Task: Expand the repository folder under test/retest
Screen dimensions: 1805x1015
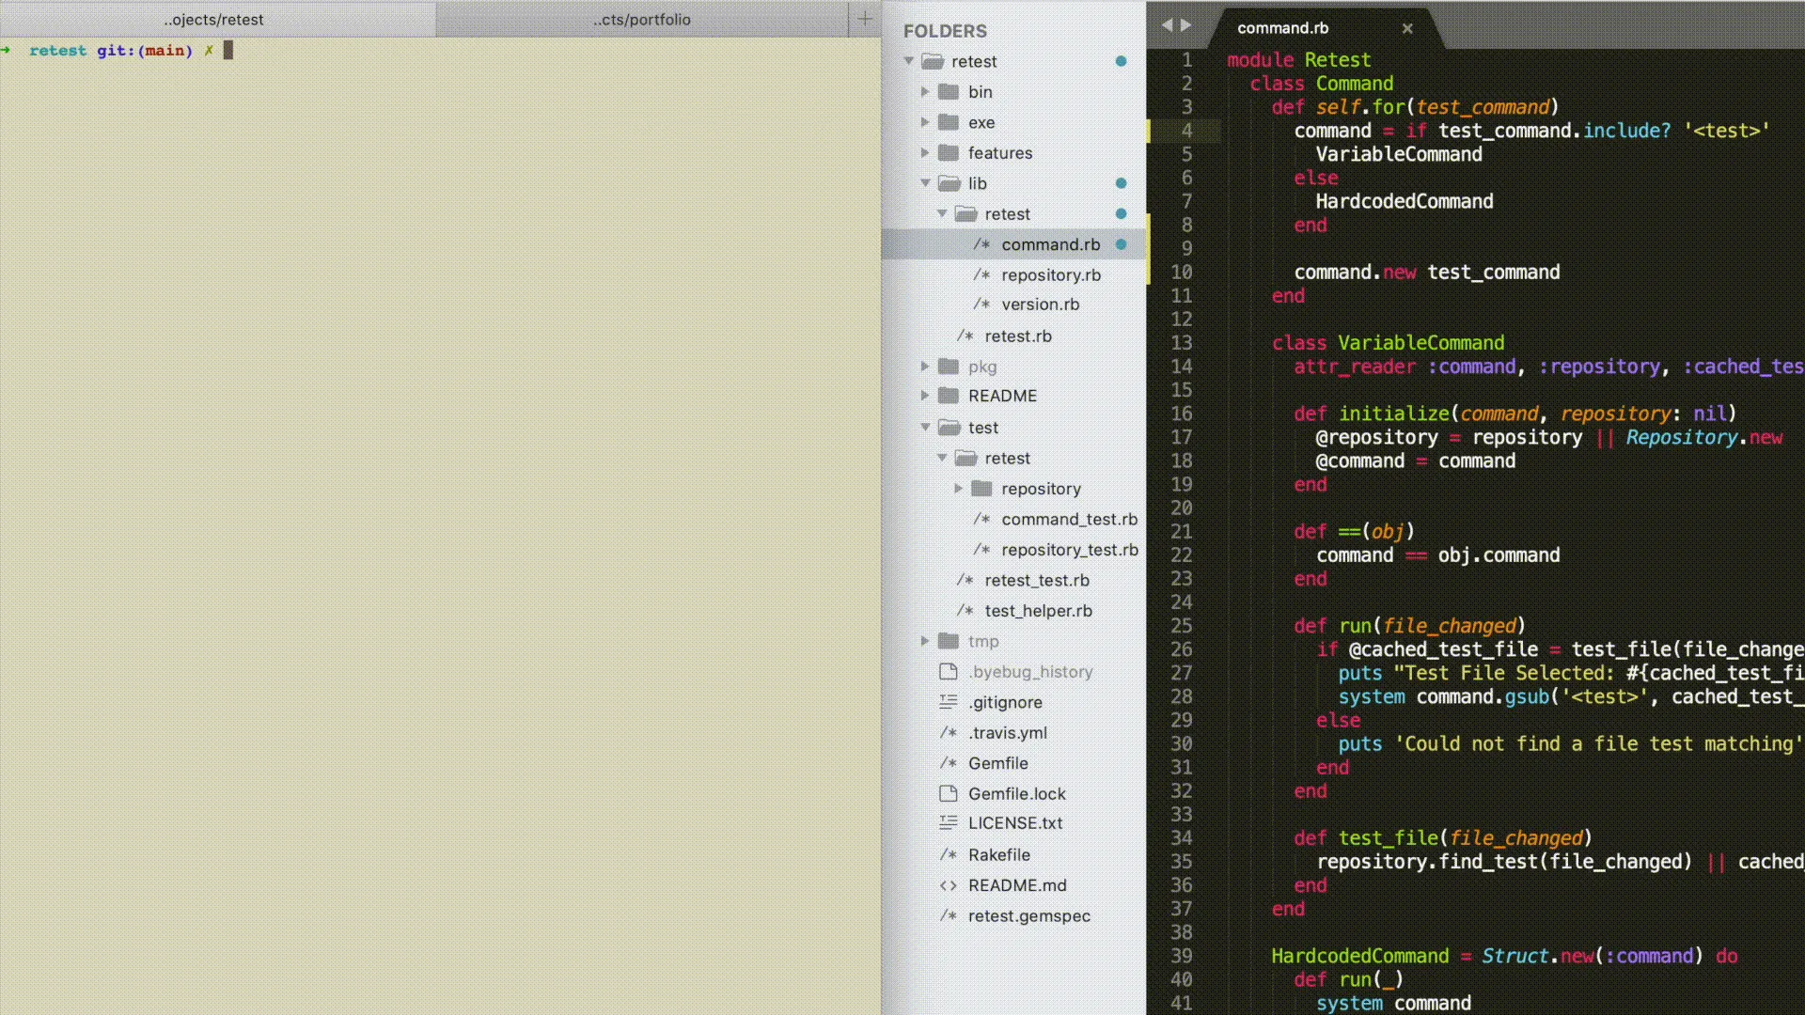Action: (958, 489)
